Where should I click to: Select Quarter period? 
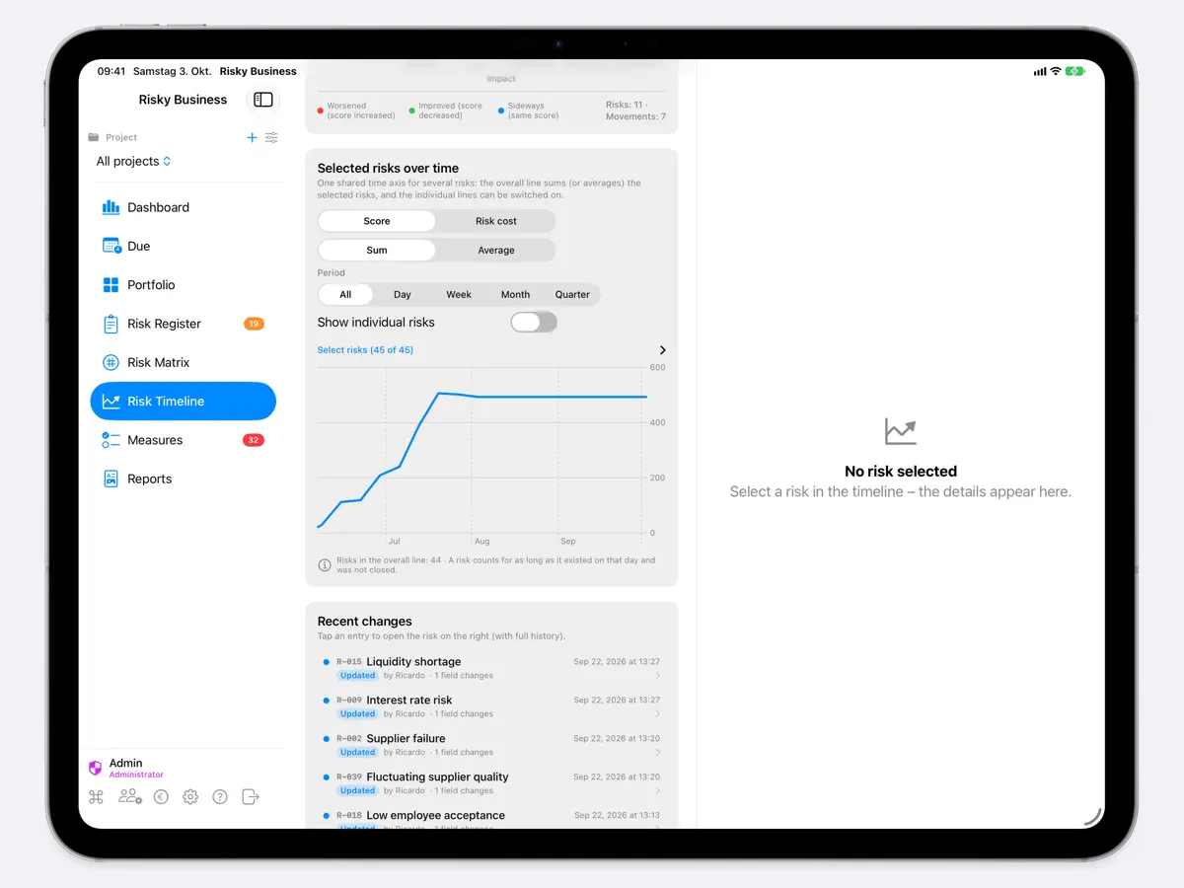point(572,294)
